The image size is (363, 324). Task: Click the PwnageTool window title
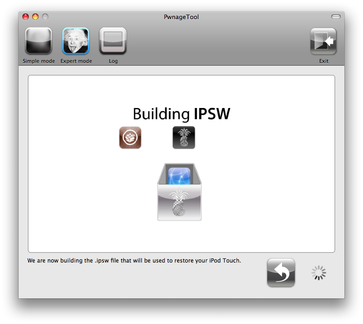coord(181,17)
